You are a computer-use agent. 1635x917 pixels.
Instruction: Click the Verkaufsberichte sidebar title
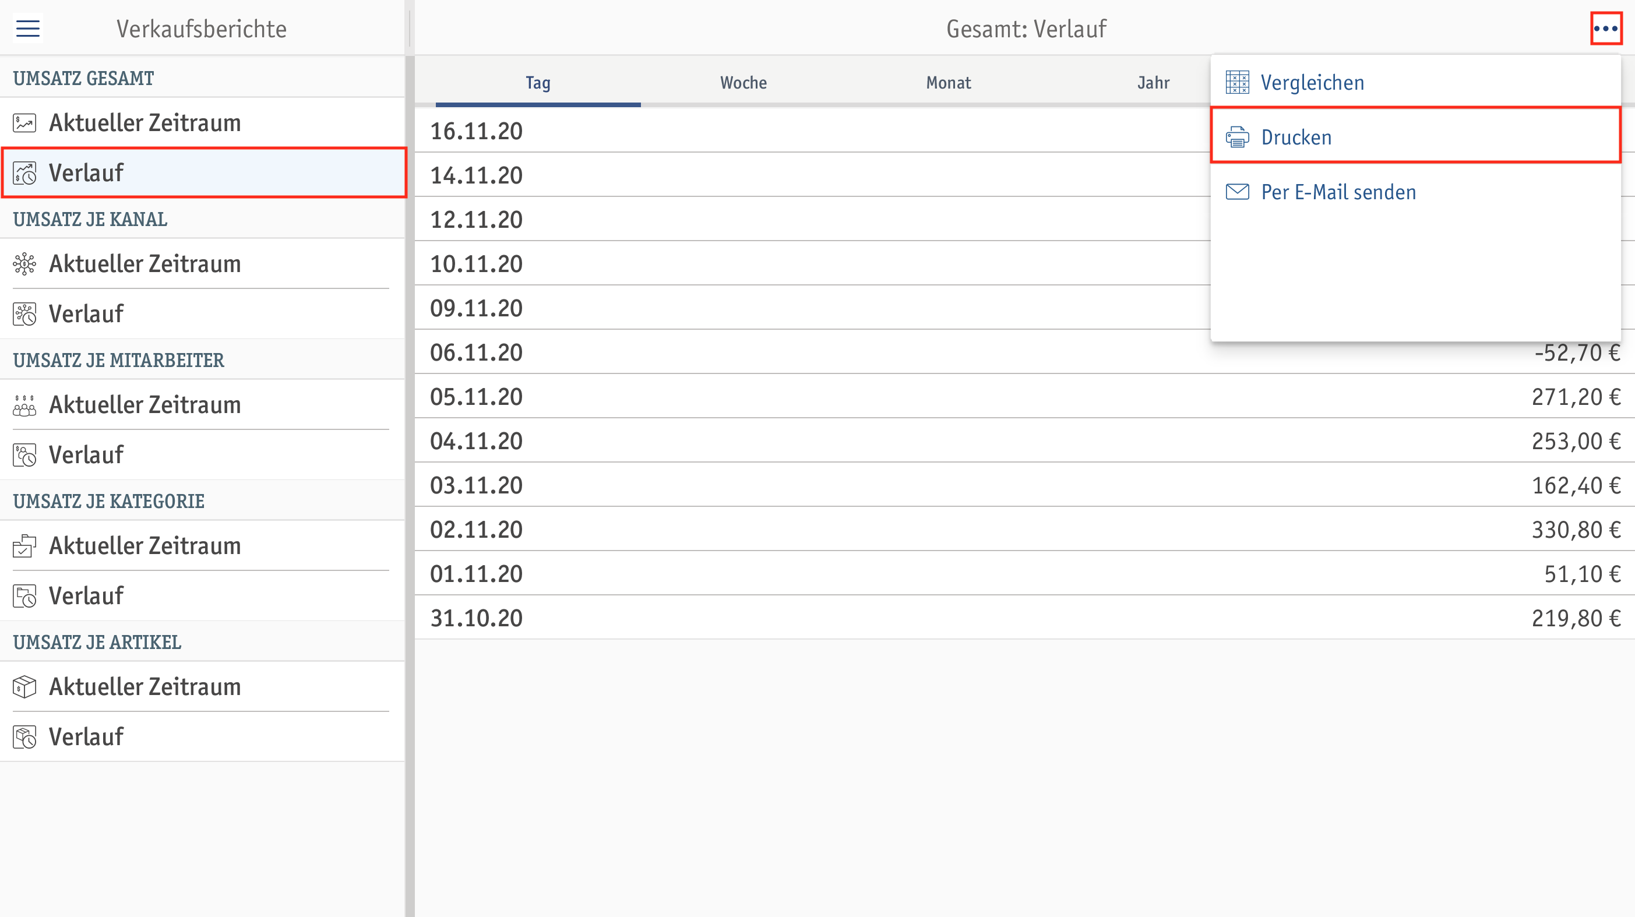click(x=201, y=29)
